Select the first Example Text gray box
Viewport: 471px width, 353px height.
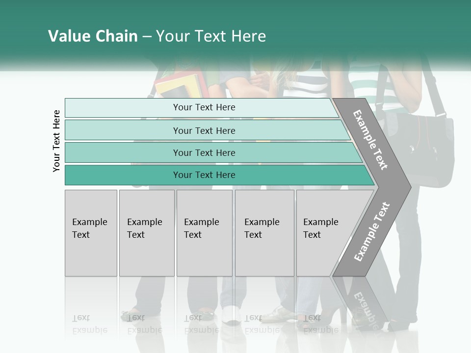click(91, 233)
